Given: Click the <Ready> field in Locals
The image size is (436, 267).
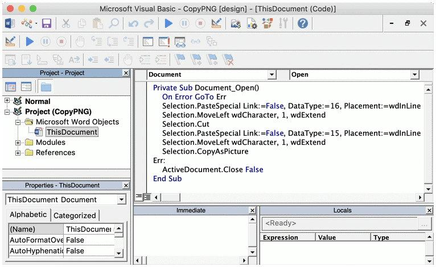Looking at the screenshot, I should (x=339, y=223).
